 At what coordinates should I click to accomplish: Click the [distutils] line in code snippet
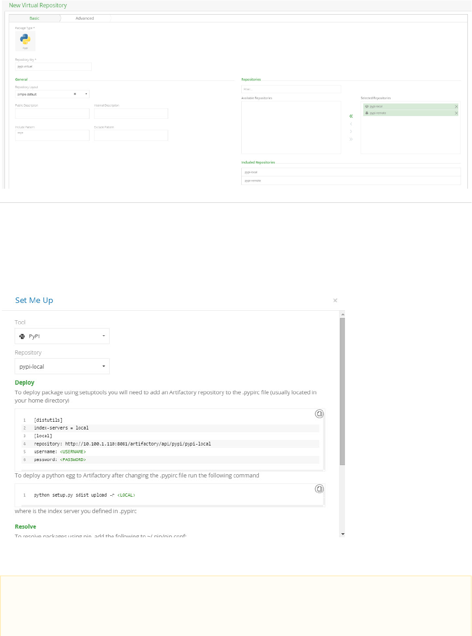pyautogui.click(x=48, y=420)
